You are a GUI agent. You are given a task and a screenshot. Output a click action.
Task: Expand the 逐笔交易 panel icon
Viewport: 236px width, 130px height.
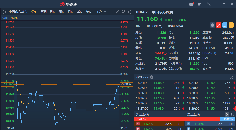point(232,77)
